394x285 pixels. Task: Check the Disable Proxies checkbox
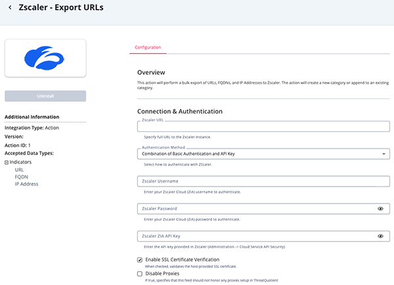[x=140, y=274]
